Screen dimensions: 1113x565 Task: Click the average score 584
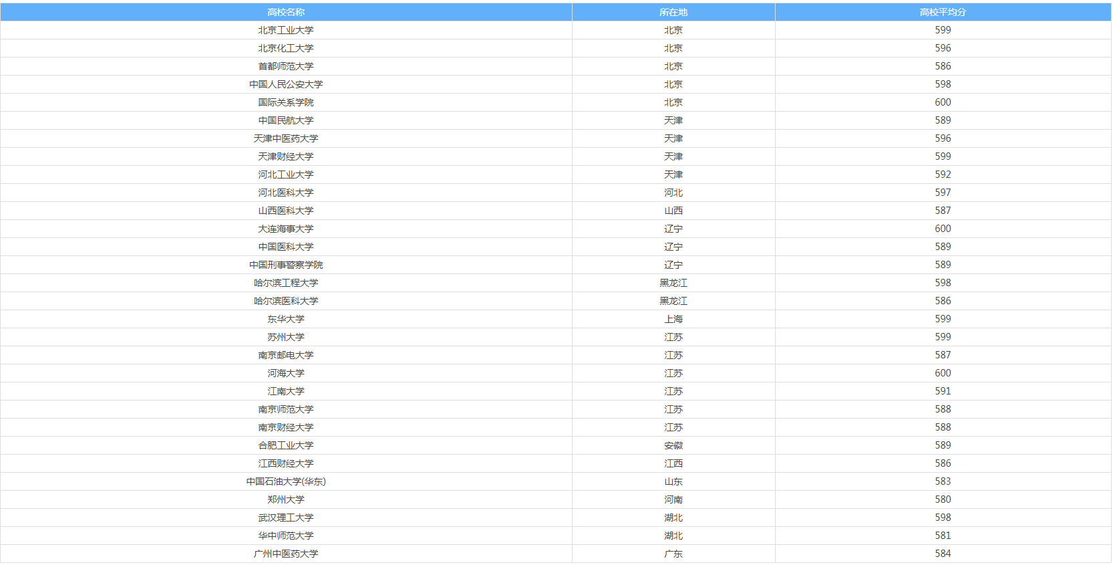tap(943, 554)
